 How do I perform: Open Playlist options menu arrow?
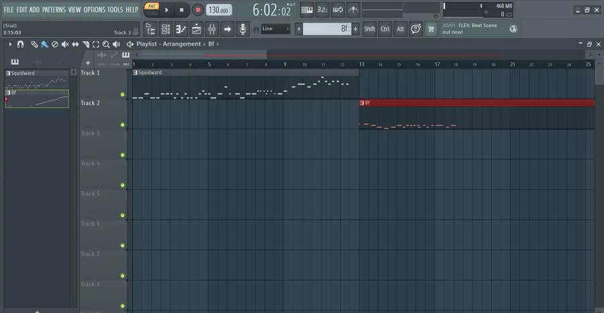click(x=10, y=44)
